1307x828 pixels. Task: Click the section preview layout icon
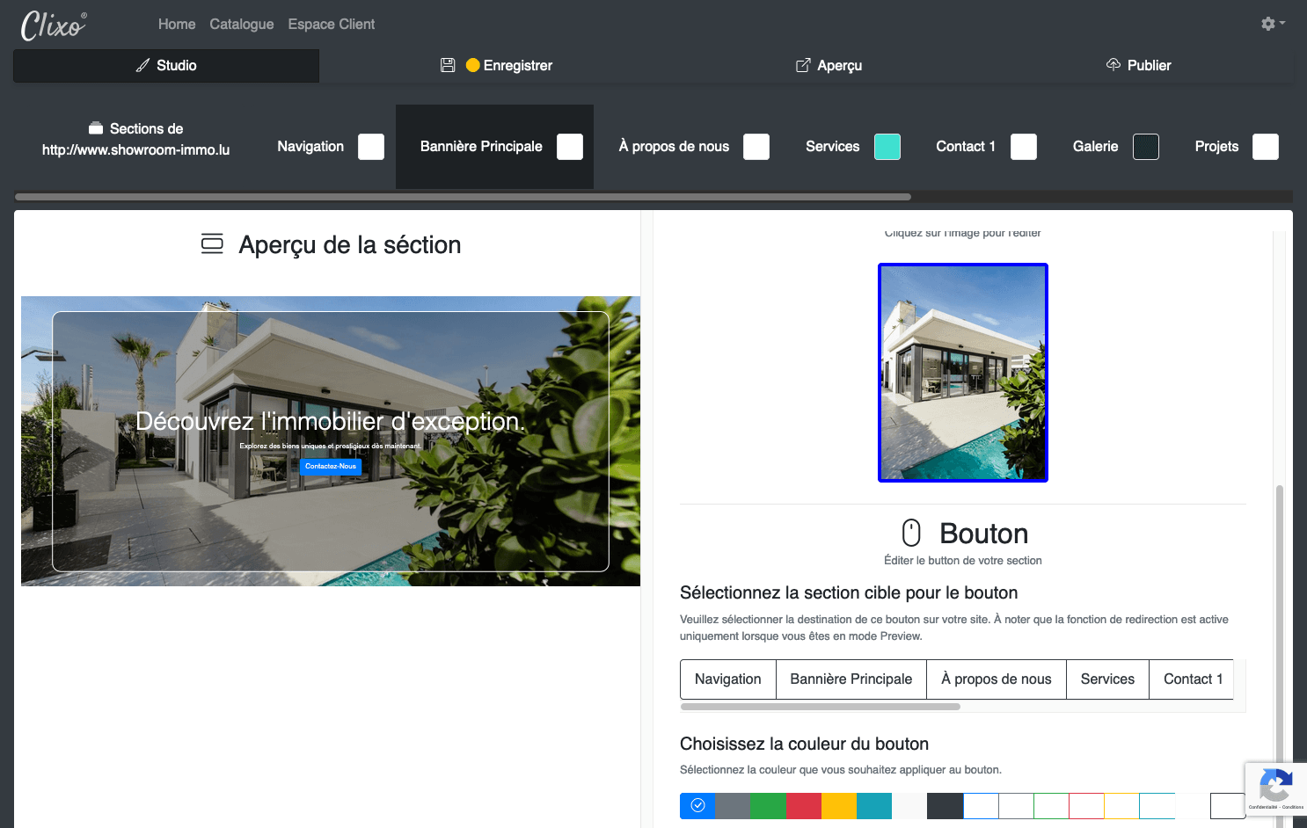coord(212,244)
